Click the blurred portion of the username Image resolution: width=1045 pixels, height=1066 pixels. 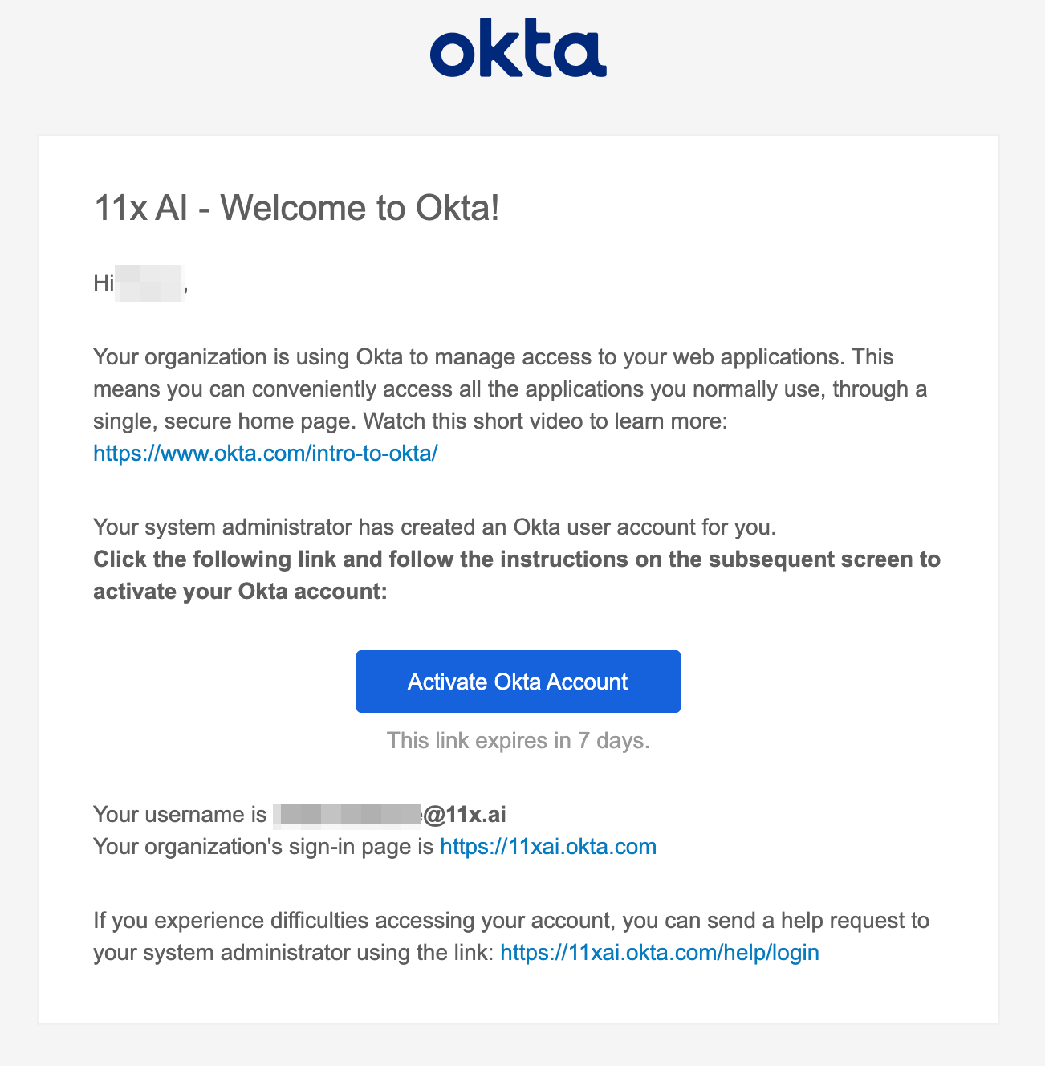point(347,815)
